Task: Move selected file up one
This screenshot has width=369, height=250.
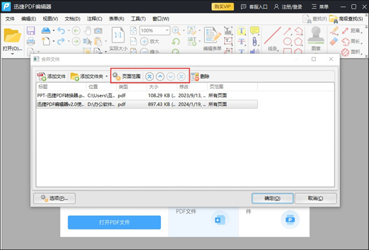Action: (160, 77)
